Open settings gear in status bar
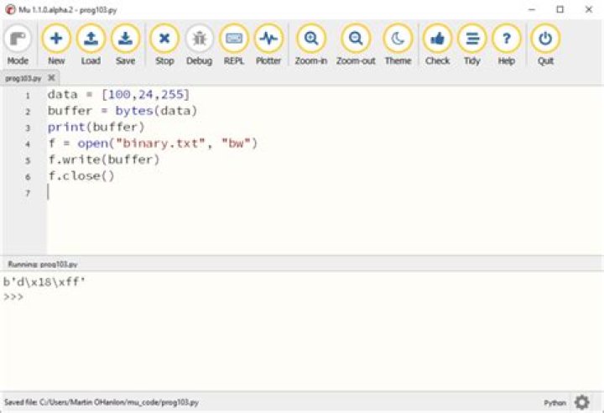This screenshot has width=604, height=413. point(582,402)
